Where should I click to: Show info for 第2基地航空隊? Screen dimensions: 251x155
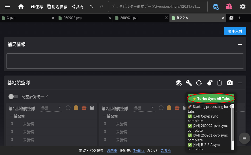pos(161,108)
